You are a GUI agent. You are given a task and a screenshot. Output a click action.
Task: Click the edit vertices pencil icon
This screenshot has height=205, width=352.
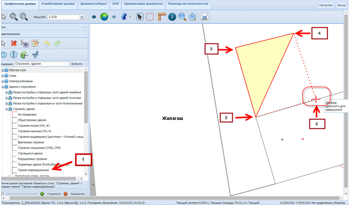pos(35,43)
